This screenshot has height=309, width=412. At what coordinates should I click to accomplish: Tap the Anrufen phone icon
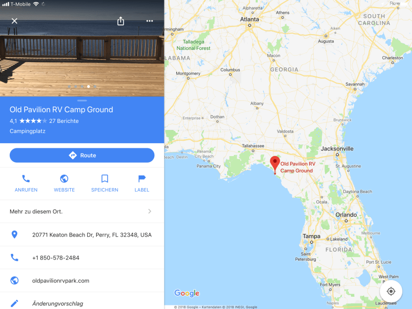26,178
